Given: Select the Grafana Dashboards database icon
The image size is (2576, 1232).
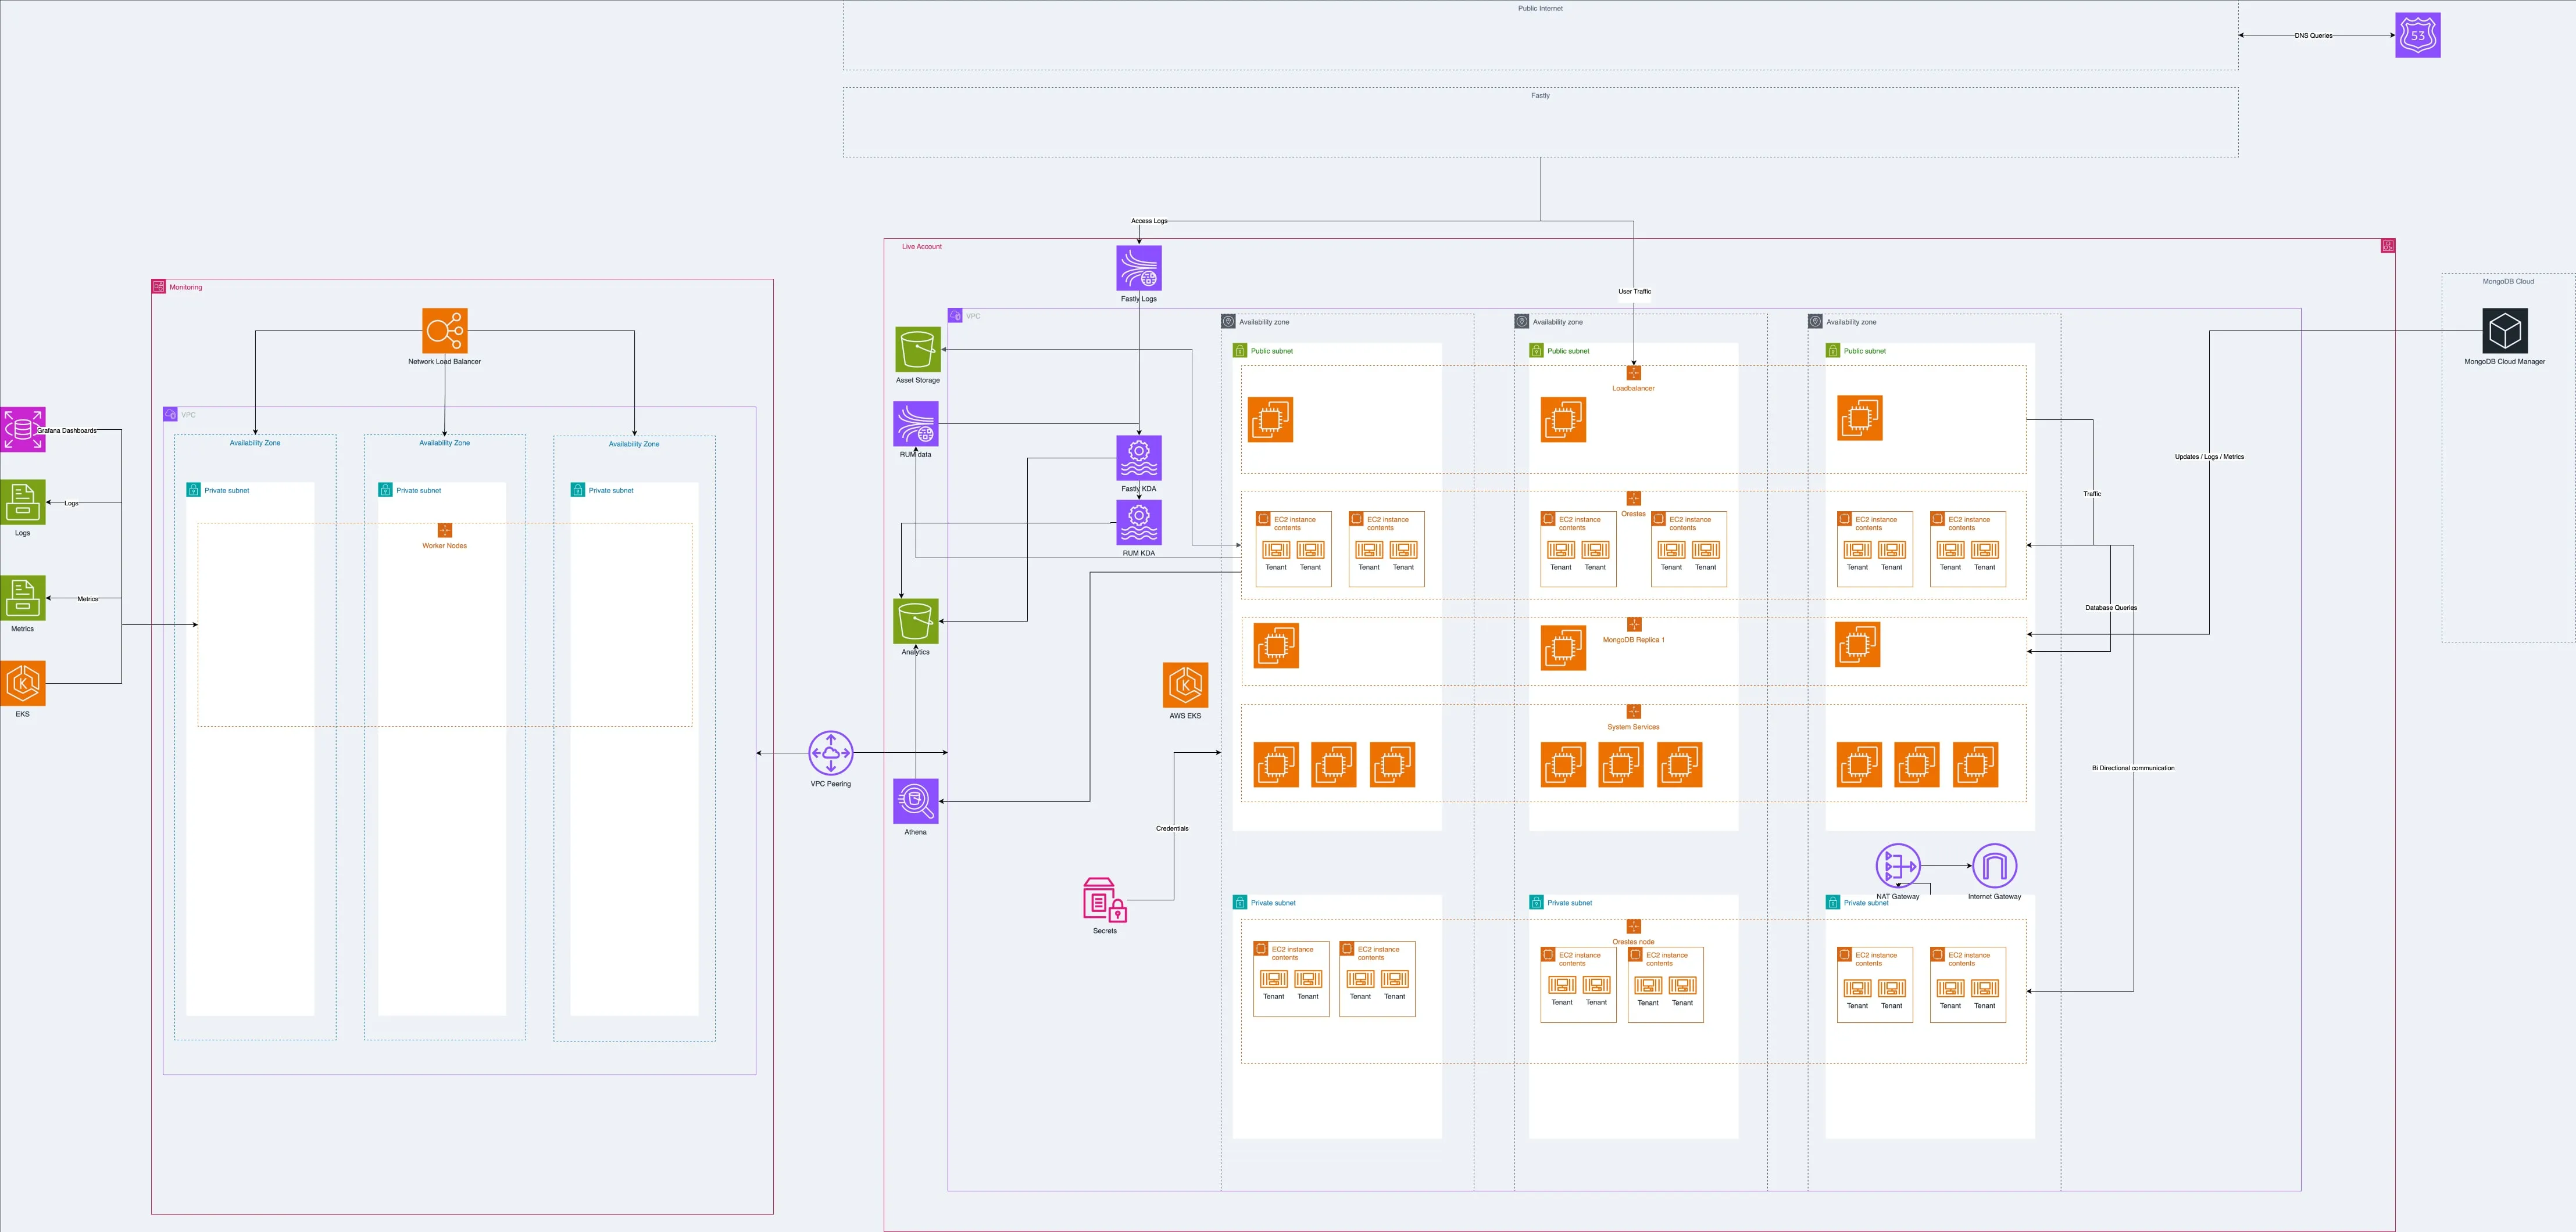Looking at the screenshot, I should (x=22, y=430).
